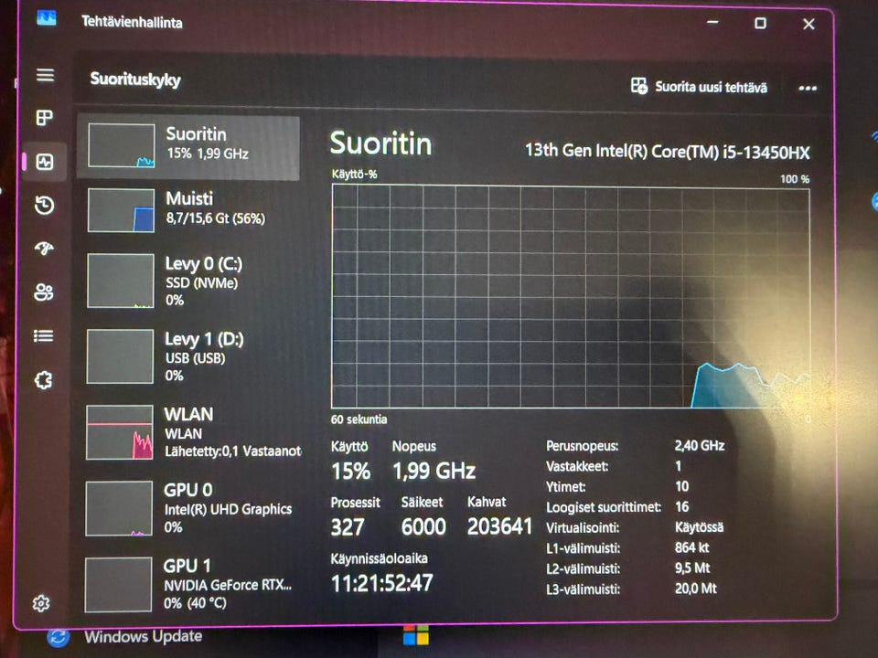
Task: Open the three-dot more options menu
Action: pyautogui.click(x=808, y=88)
